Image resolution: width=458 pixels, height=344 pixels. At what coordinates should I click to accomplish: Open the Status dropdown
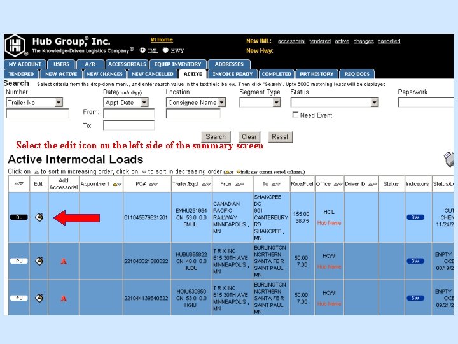(335, 103)
